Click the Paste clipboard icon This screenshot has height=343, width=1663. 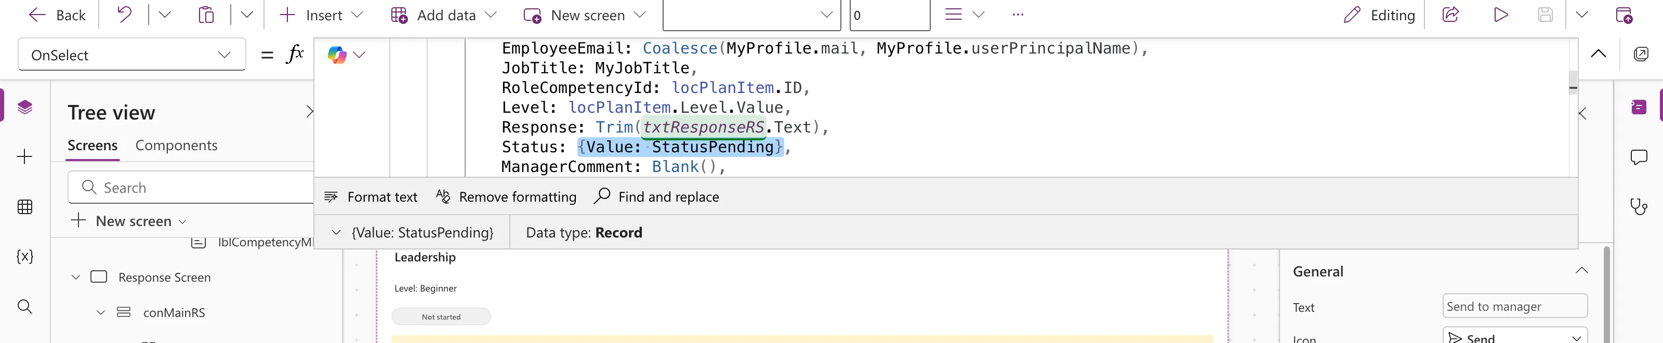(x=206, y=15)
